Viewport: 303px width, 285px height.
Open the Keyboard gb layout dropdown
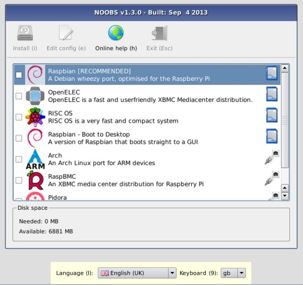(x=233, y=273)
